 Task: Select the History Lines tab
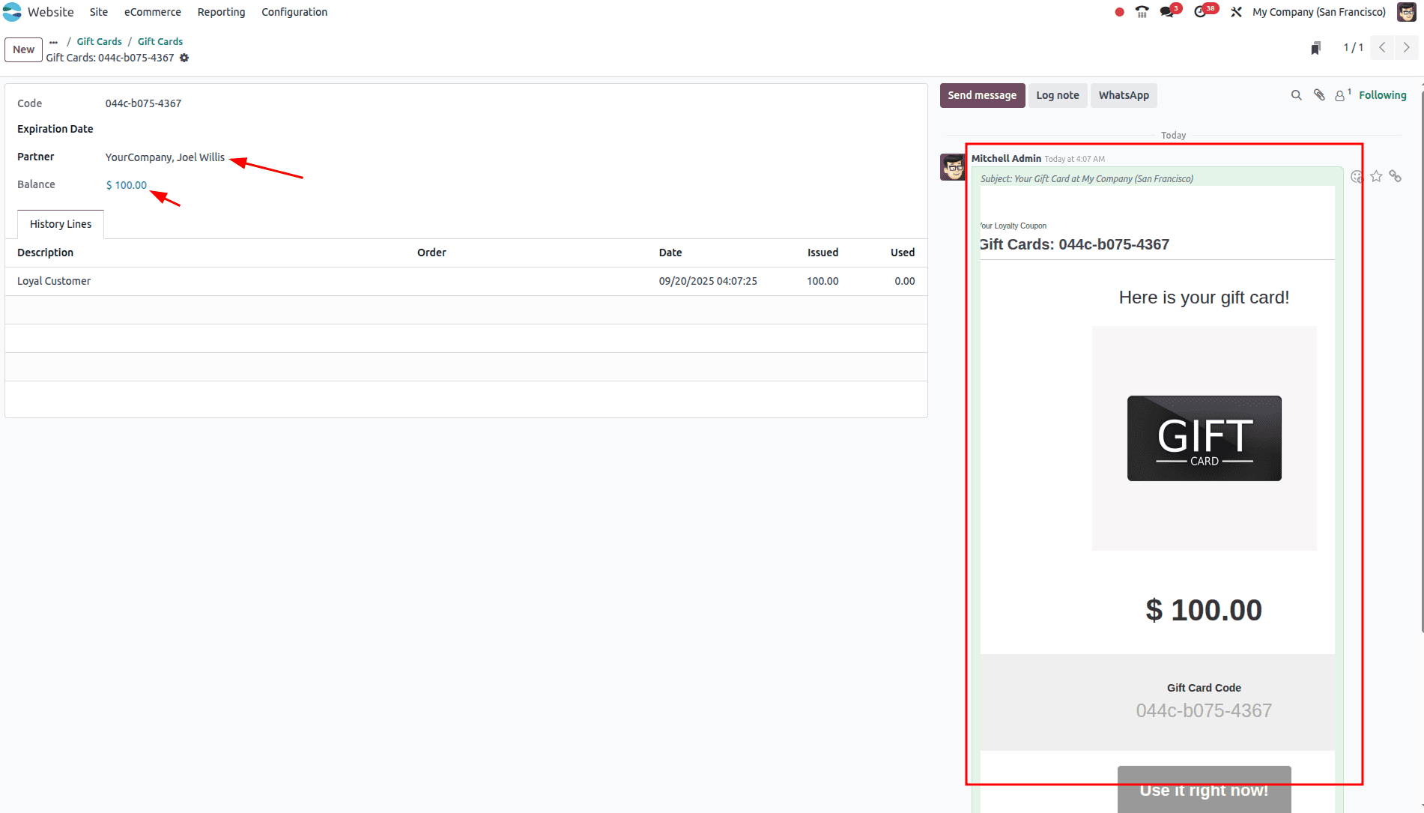(61, 224)
